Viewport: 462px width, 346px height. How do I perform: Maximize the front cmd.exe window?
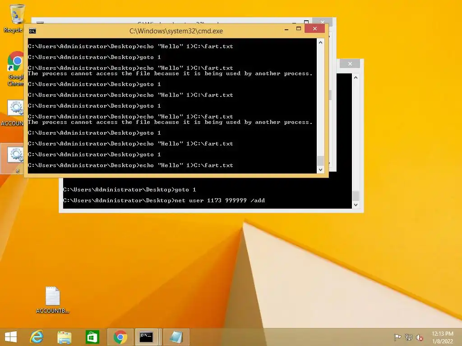click(x=299, y=28)
